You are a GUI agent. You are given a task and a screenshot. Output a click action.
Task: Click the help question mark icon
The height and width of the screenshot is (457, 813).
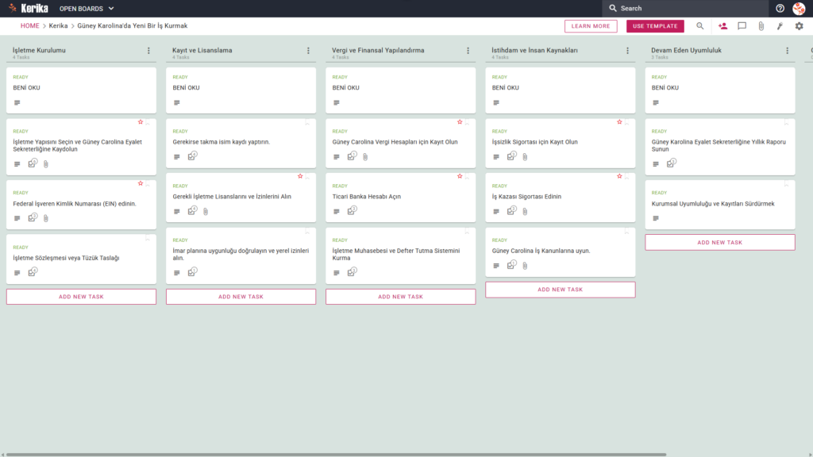pos(780,8)
